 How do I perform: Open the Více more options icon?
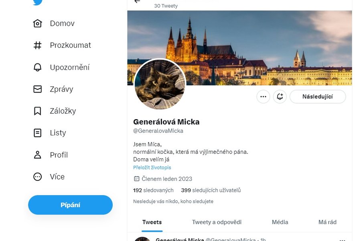point(37,176)
